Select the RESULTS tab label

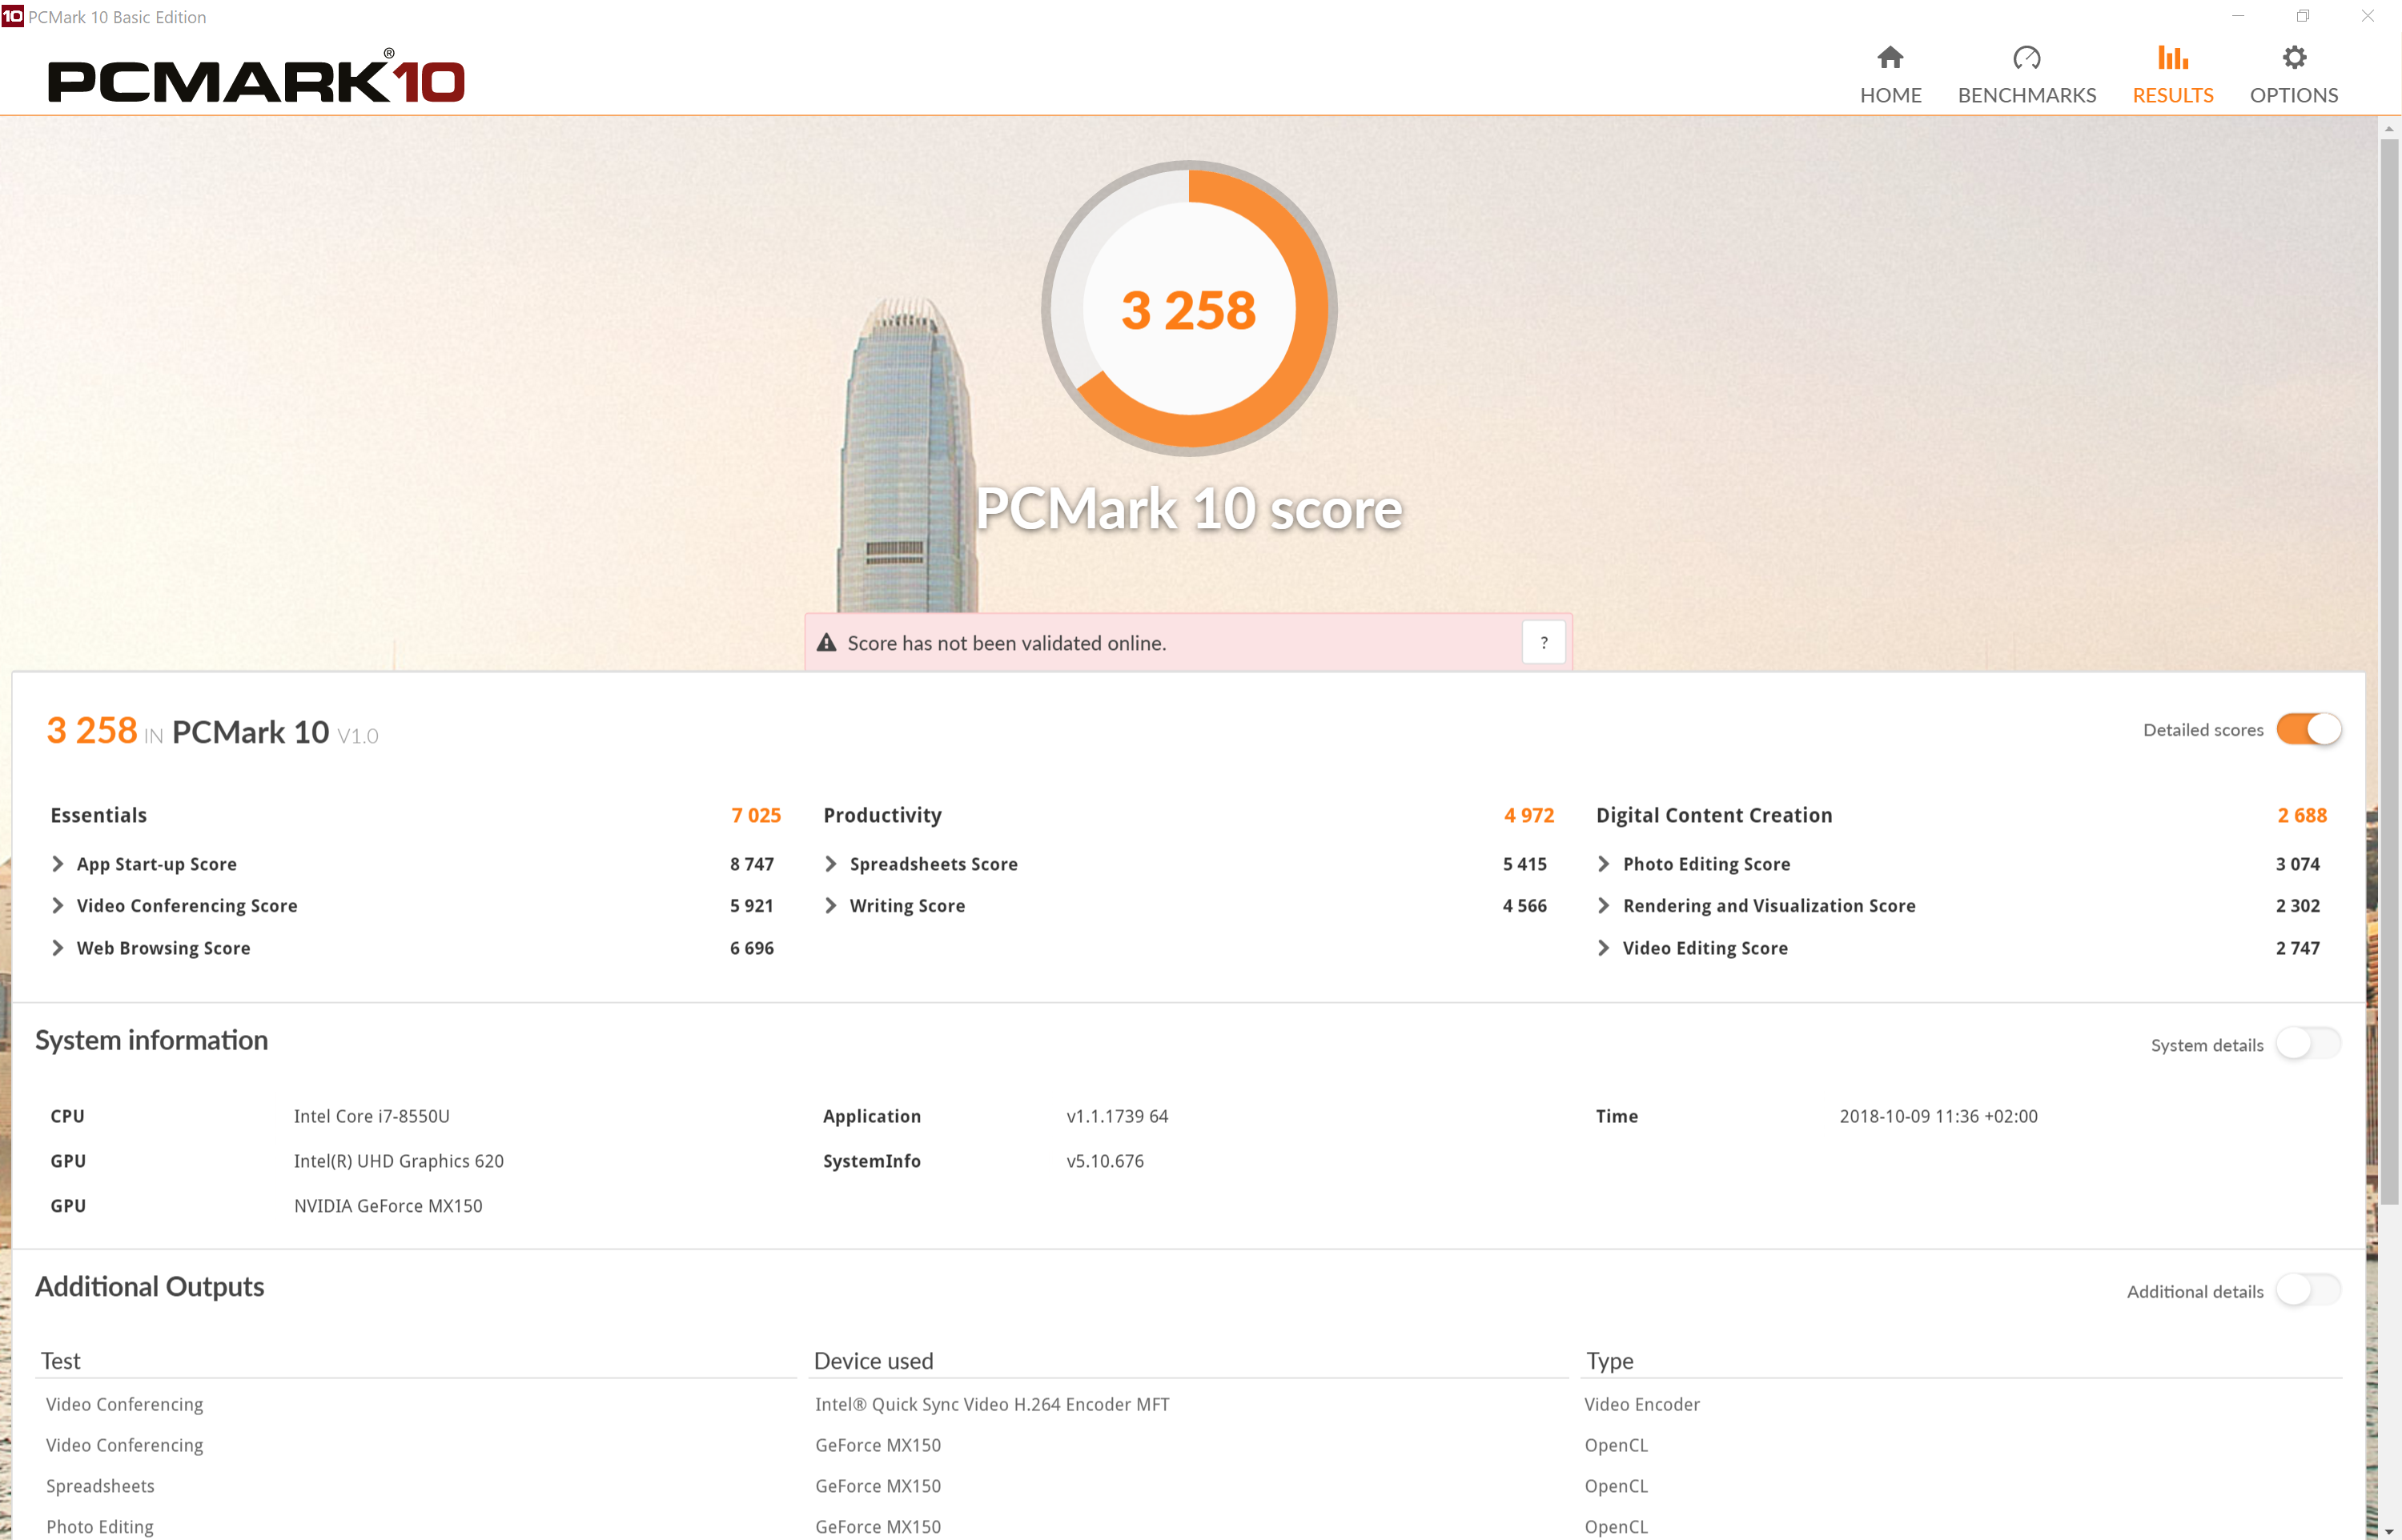(x=2172, y=95)
